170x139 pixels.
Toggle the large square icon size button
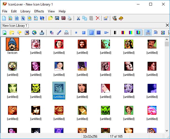tap(91, 32)
